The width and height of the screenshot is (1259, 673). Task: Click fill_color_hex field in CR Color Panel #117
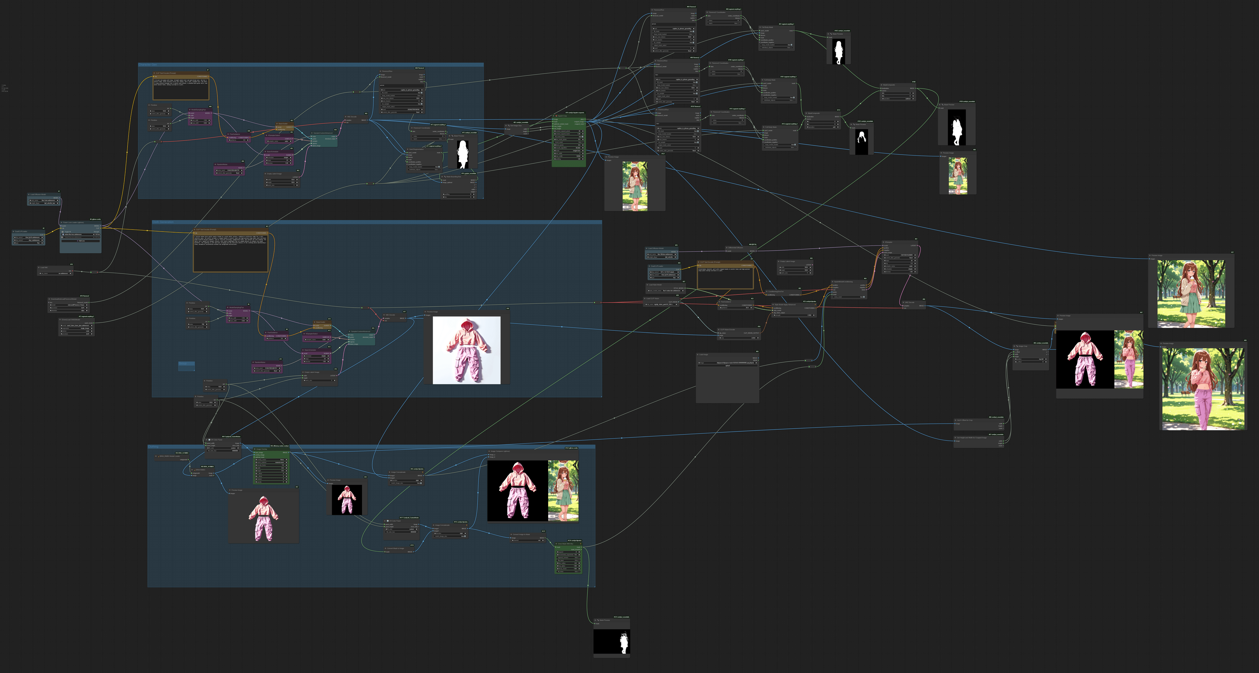pos(402,532)
